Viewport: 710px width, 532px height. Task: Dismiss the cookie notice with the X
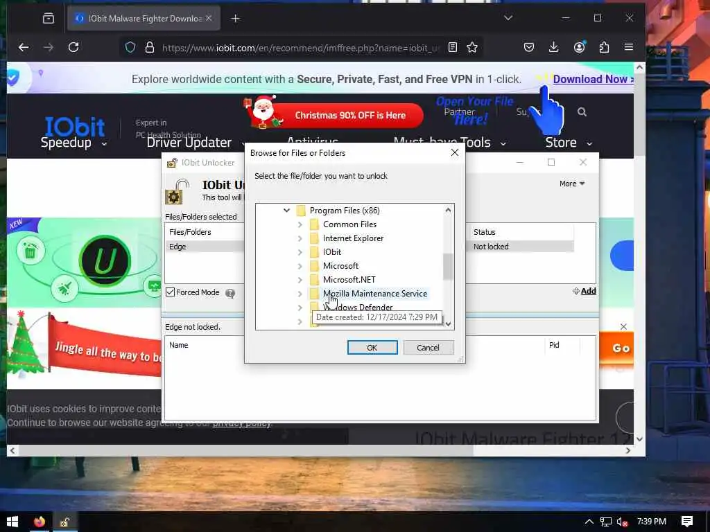[x=623, y=327]
